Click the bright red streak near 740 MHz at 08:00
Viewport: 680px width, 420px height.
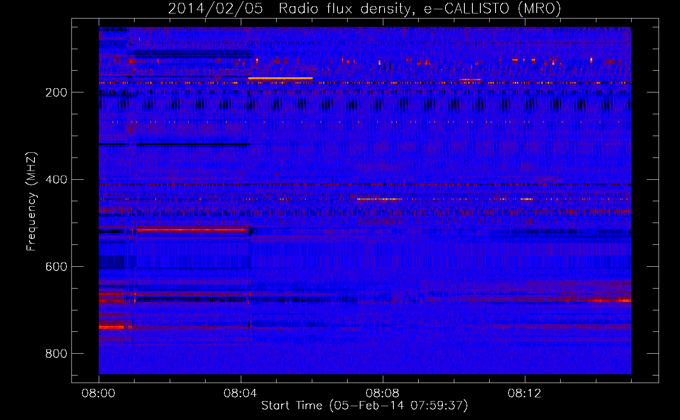coord(112,327)
